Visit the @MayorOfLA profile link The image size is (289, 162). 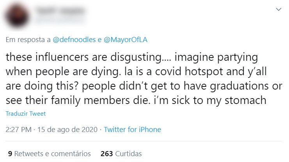(126, 40)
